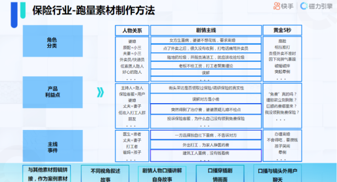Select the 黄金5秒 column header
This screenshot has width=337, height=182.
[x=282, y=30]
